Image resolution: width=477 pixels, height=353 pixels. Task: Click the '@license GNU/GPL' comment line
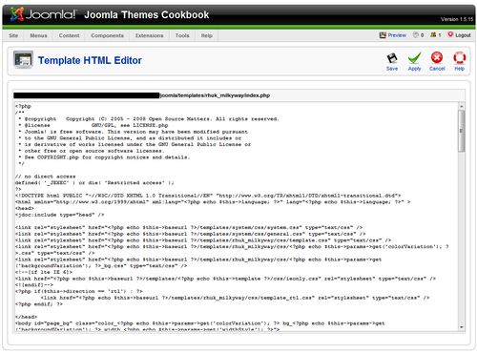tap(93, 125)
